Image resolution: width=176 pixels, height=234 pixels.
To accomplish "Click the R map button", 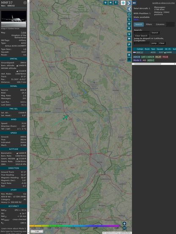I will [129, 55].
